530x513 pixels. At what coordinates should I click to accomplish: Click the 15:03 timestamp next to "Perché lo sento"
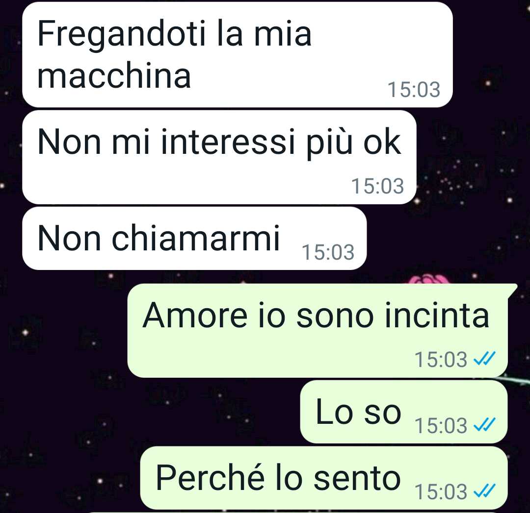click(441, 491)
